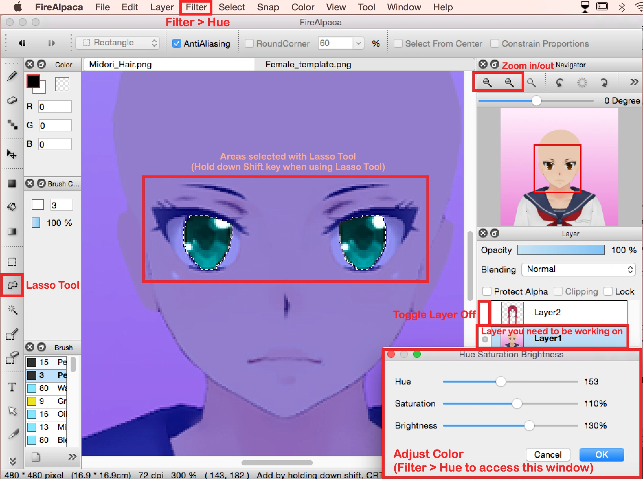Click Cancel in Hue Saturation Brightness dialog

547,454
